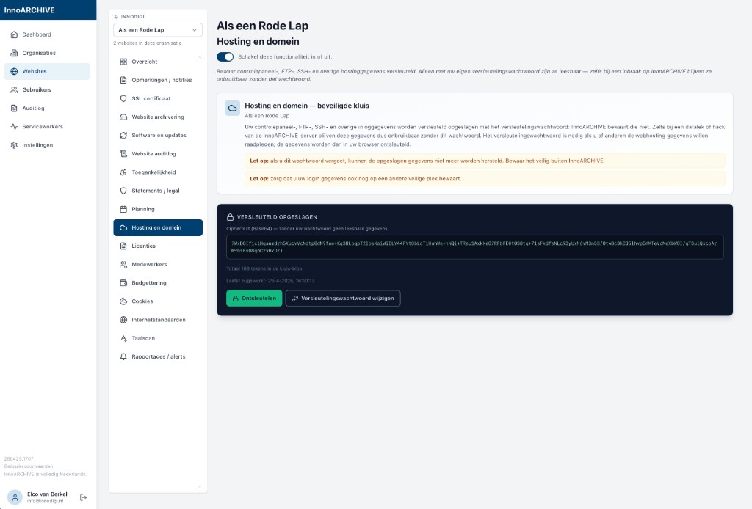Toggle the Hosting en domein functionality switch
This screenshot has width=752, height=509.
[x=225, y=56]
